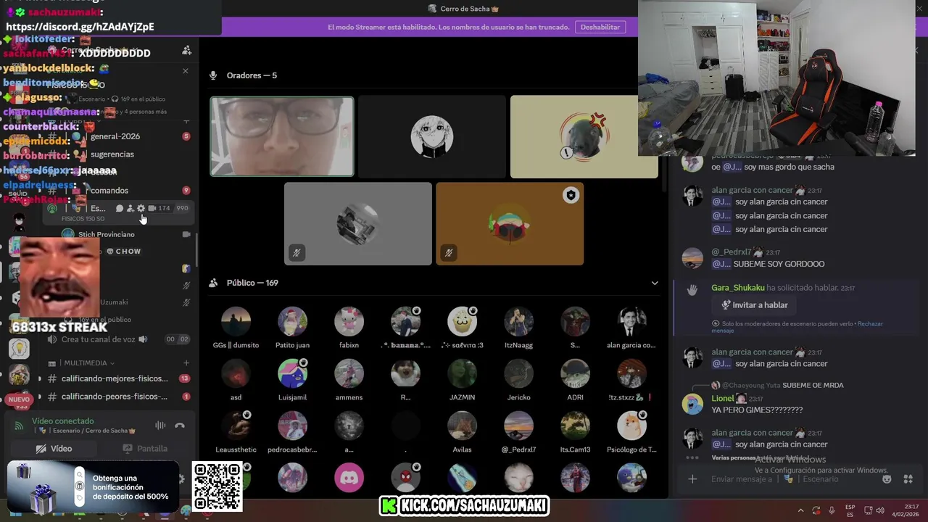928x522 pixels.
Task: Open audience member Avilas avatar
Action: (x=462, y=426)
